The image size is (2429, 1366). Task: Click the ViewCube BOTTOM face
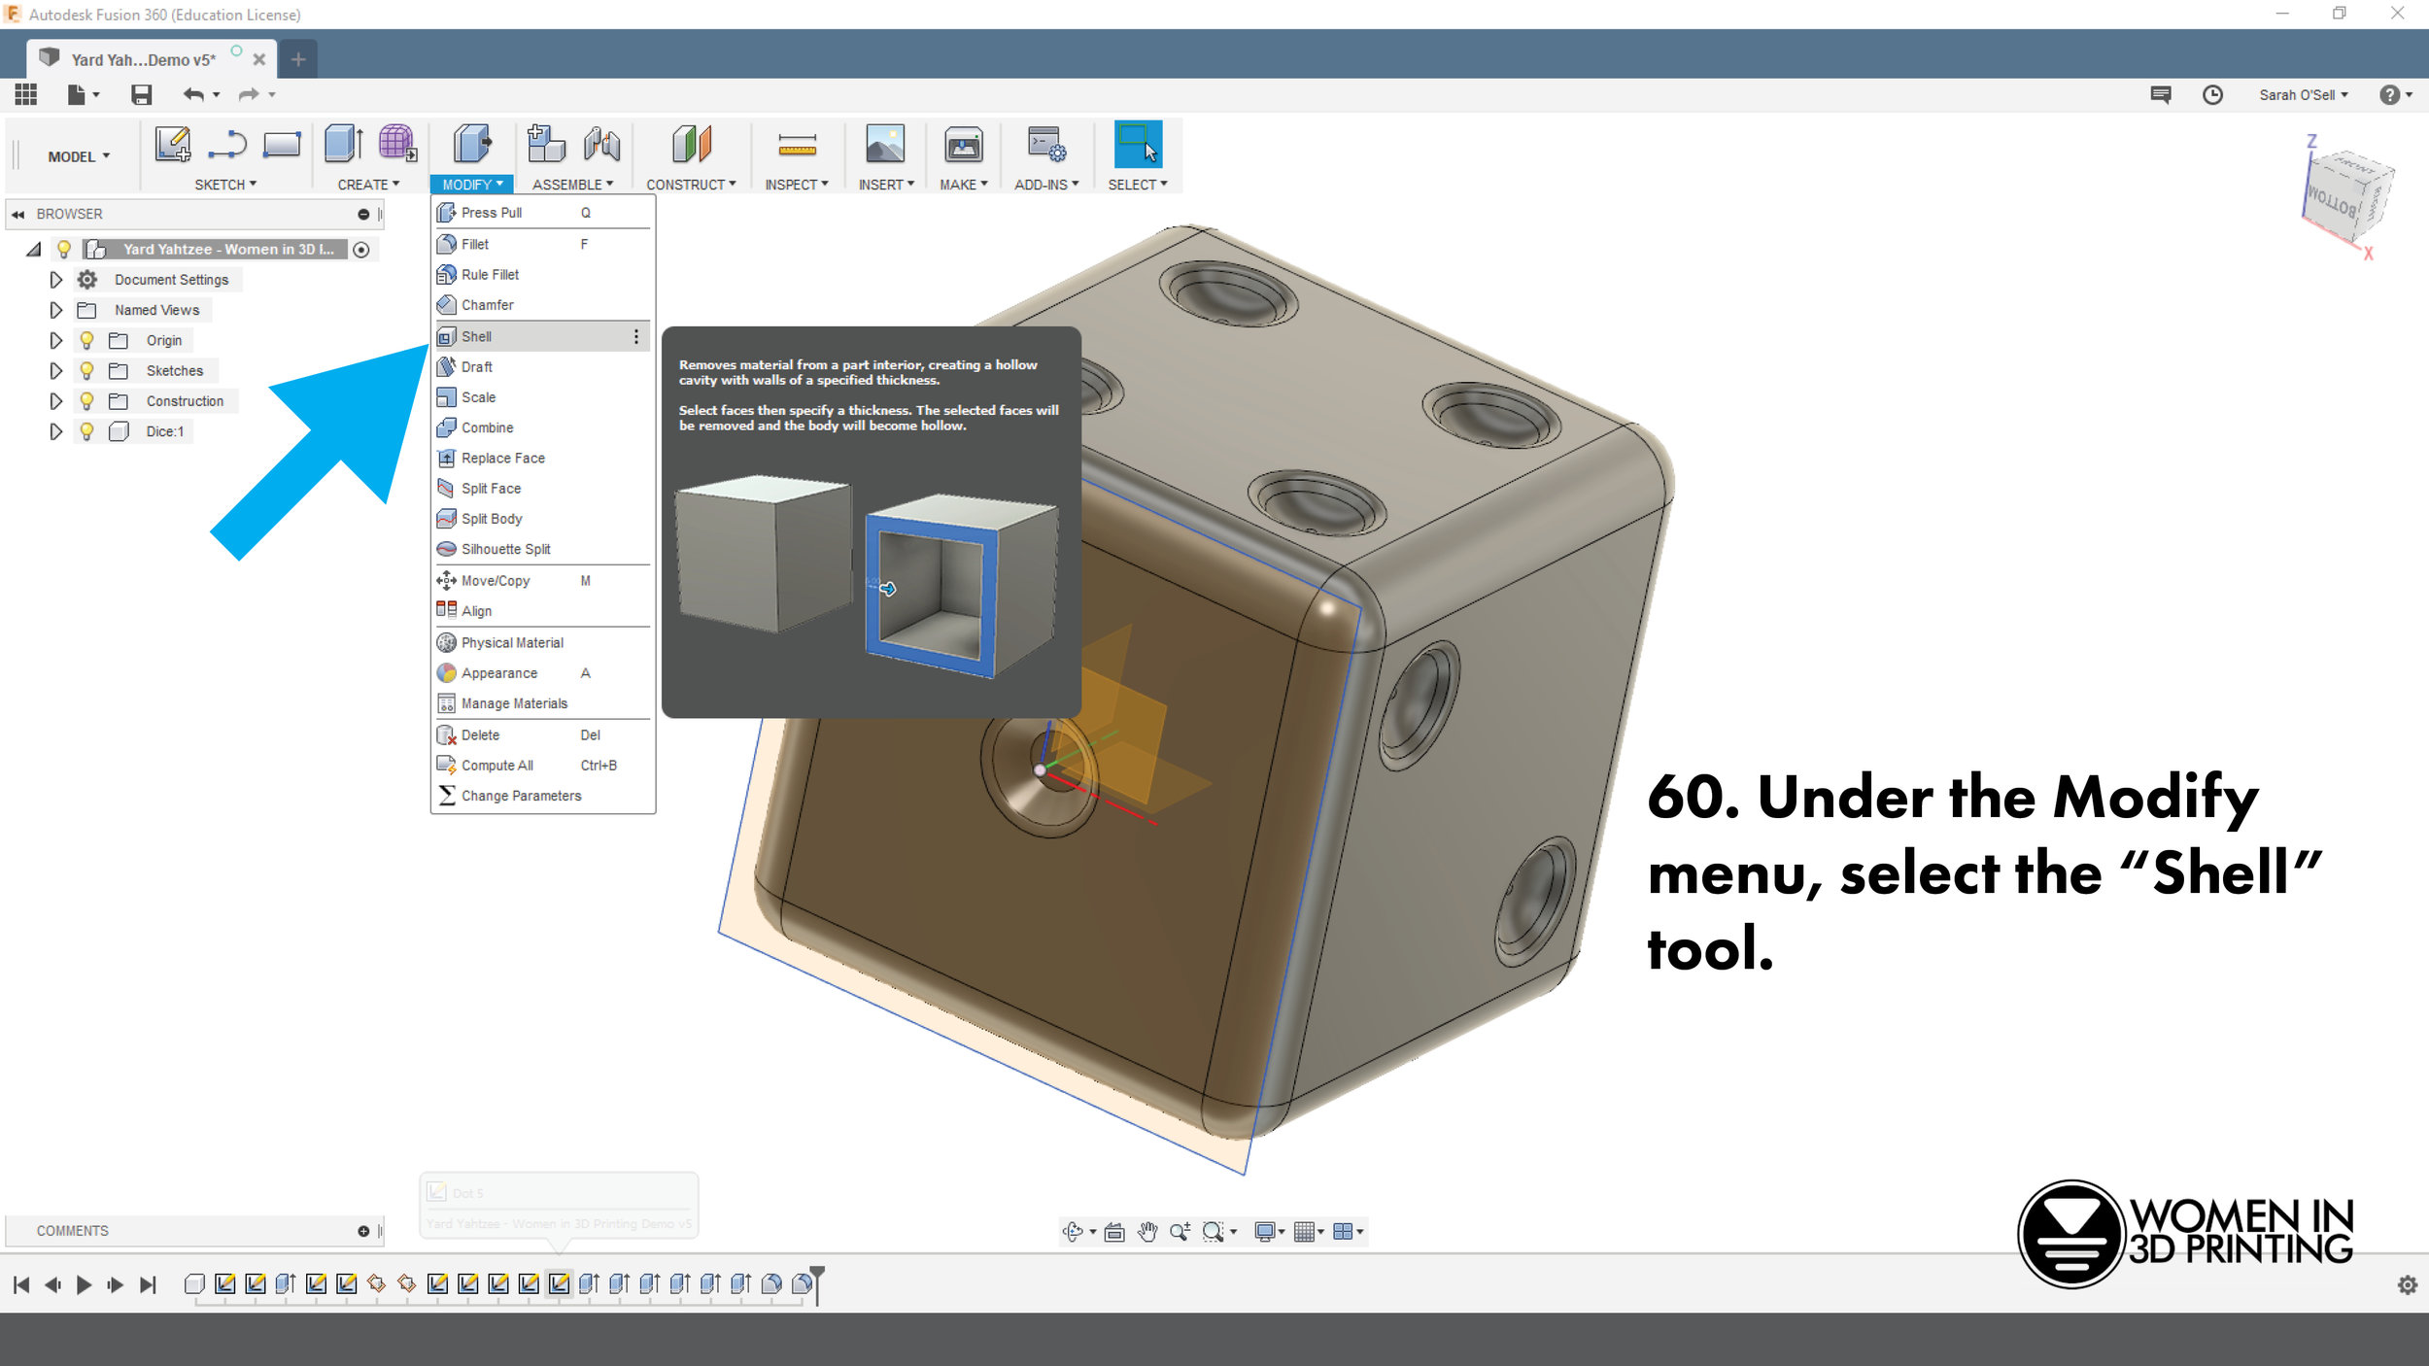[2332, 202]
